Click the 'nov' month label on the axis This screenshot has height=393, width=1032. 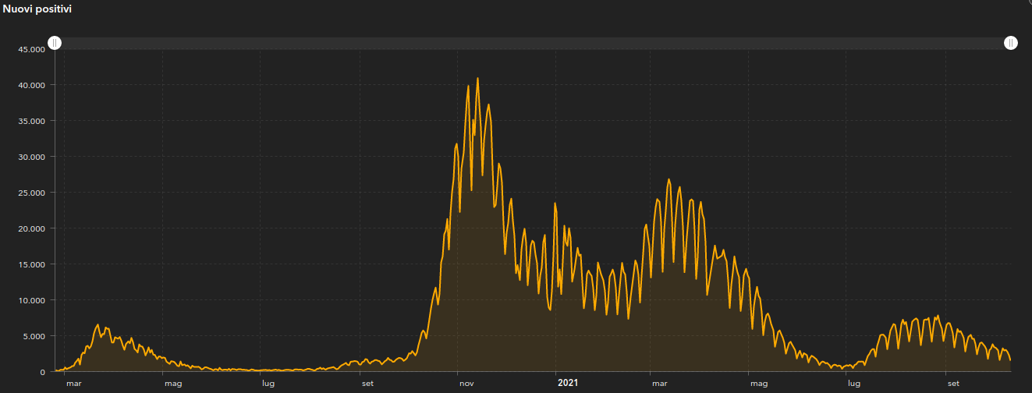(466, 383)
